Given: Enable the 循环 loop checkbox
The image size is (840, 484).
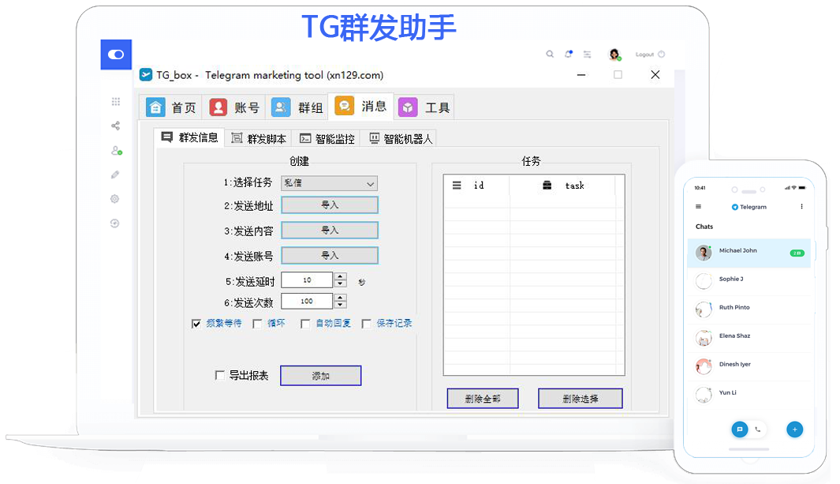Looking at the screenshot, I should click(x=257, y=323).
